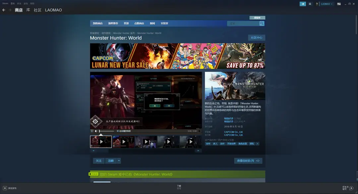
Task: Open Friends & Chat at bottom right
Action: 348,188
